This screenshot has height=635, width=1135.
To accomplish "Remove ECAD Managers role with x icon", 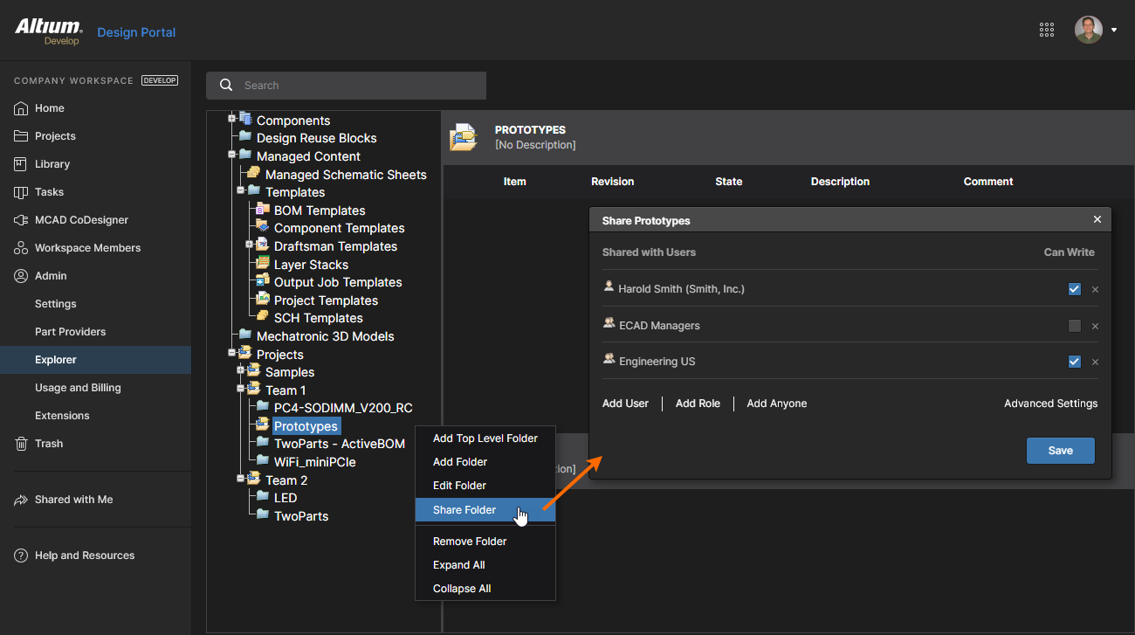I will [1095, 326].
